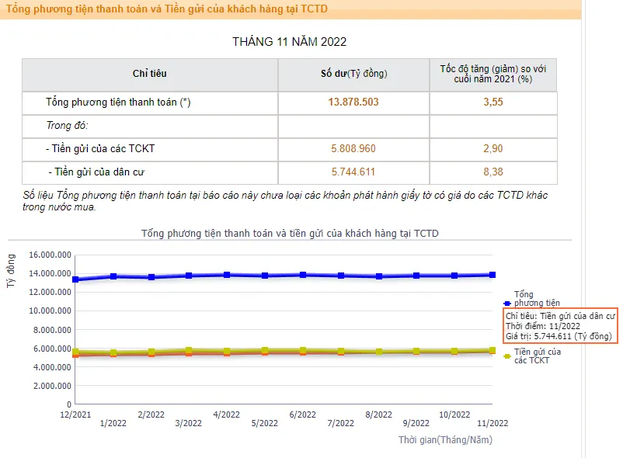Click the 5.808.960 balance cell
Viewport: 623px width, 458px height.
353,148
